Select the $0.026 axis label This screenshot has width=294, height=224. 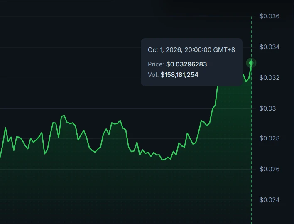point(269,169)
